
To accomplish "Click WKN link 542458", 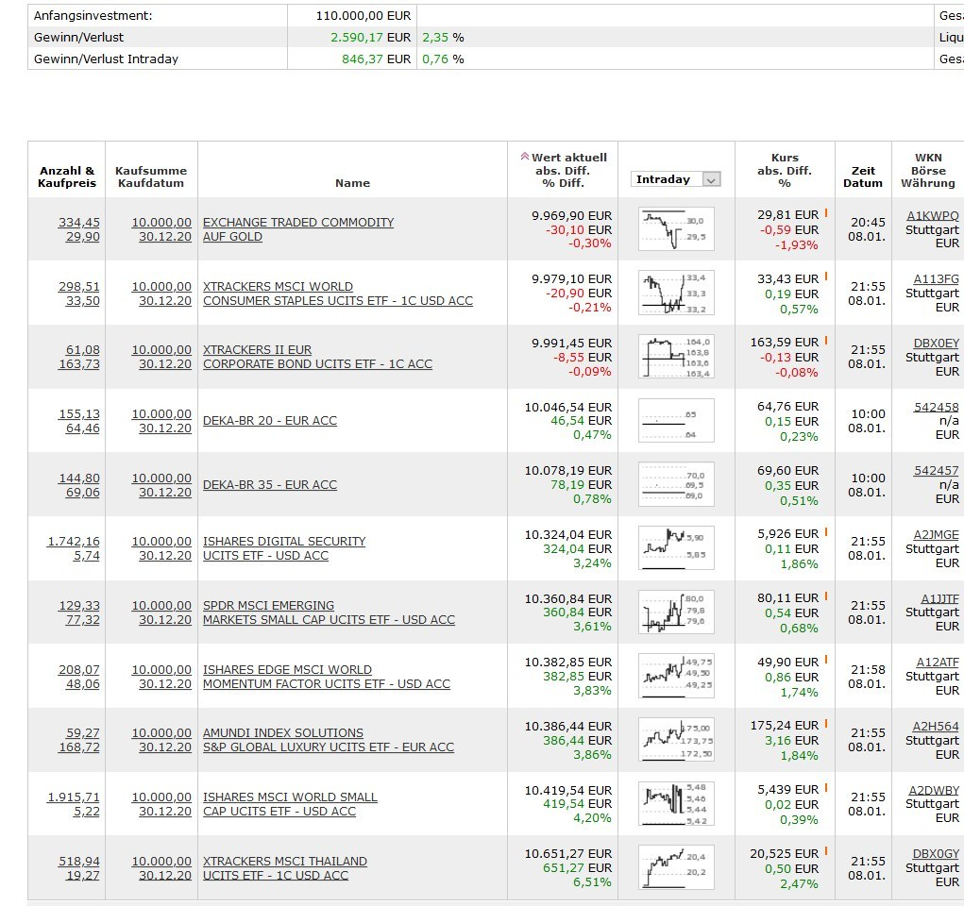I will pyautogui.click(x=937, y=407).
